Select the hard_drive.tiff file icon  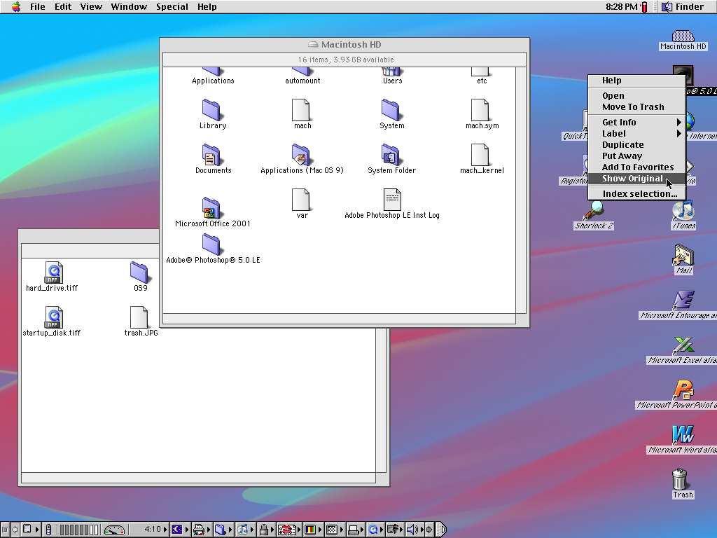(53, 273)
